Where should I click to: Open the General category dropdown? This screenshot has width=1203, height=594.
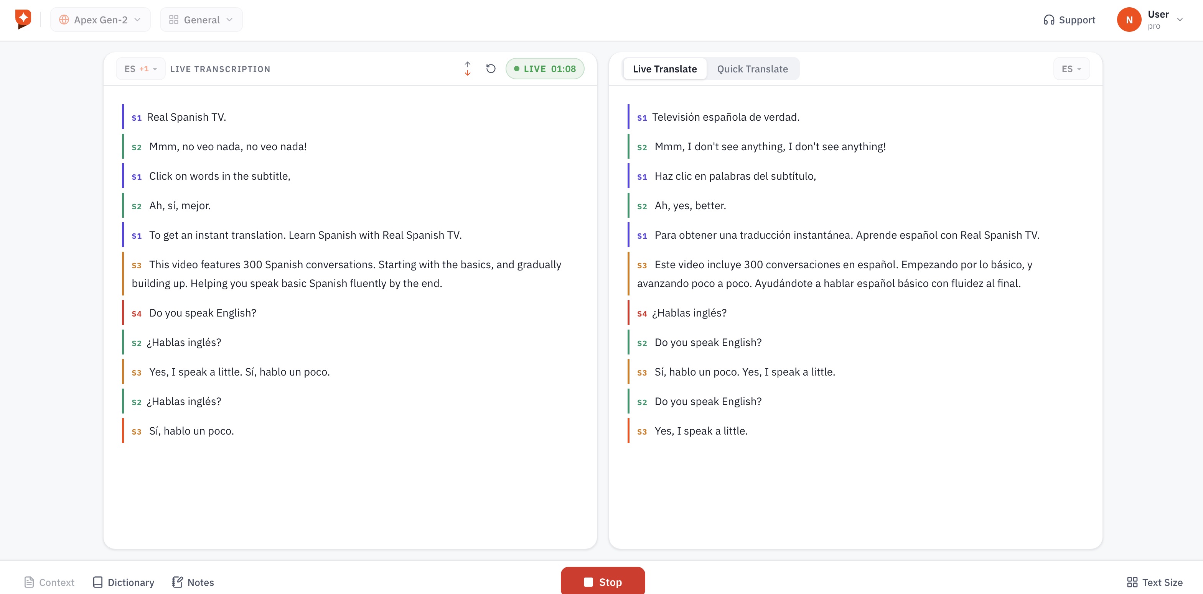(201, 20)
